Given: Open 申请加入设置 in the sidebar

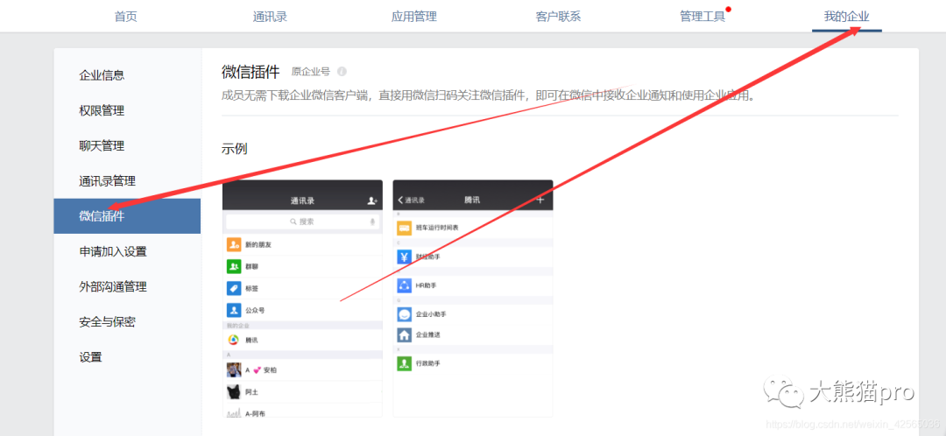Looking at the screenshot, I should (x=113, y=251).
